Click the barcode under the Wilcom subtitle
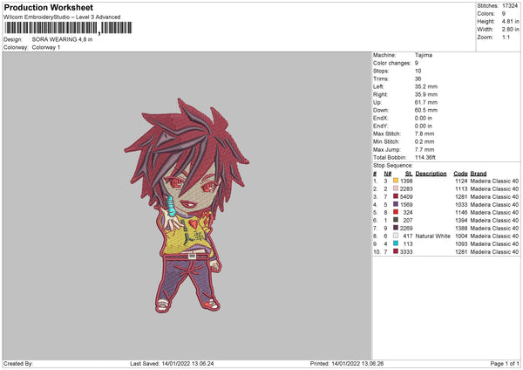523x370 pixels. coord(68,28)
